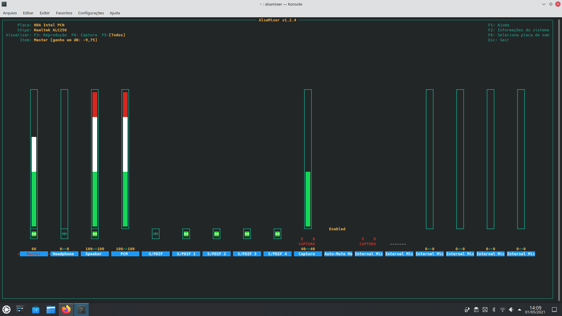
Task: Click the HDA Intel PCH card name
Action: click(49, 25)
